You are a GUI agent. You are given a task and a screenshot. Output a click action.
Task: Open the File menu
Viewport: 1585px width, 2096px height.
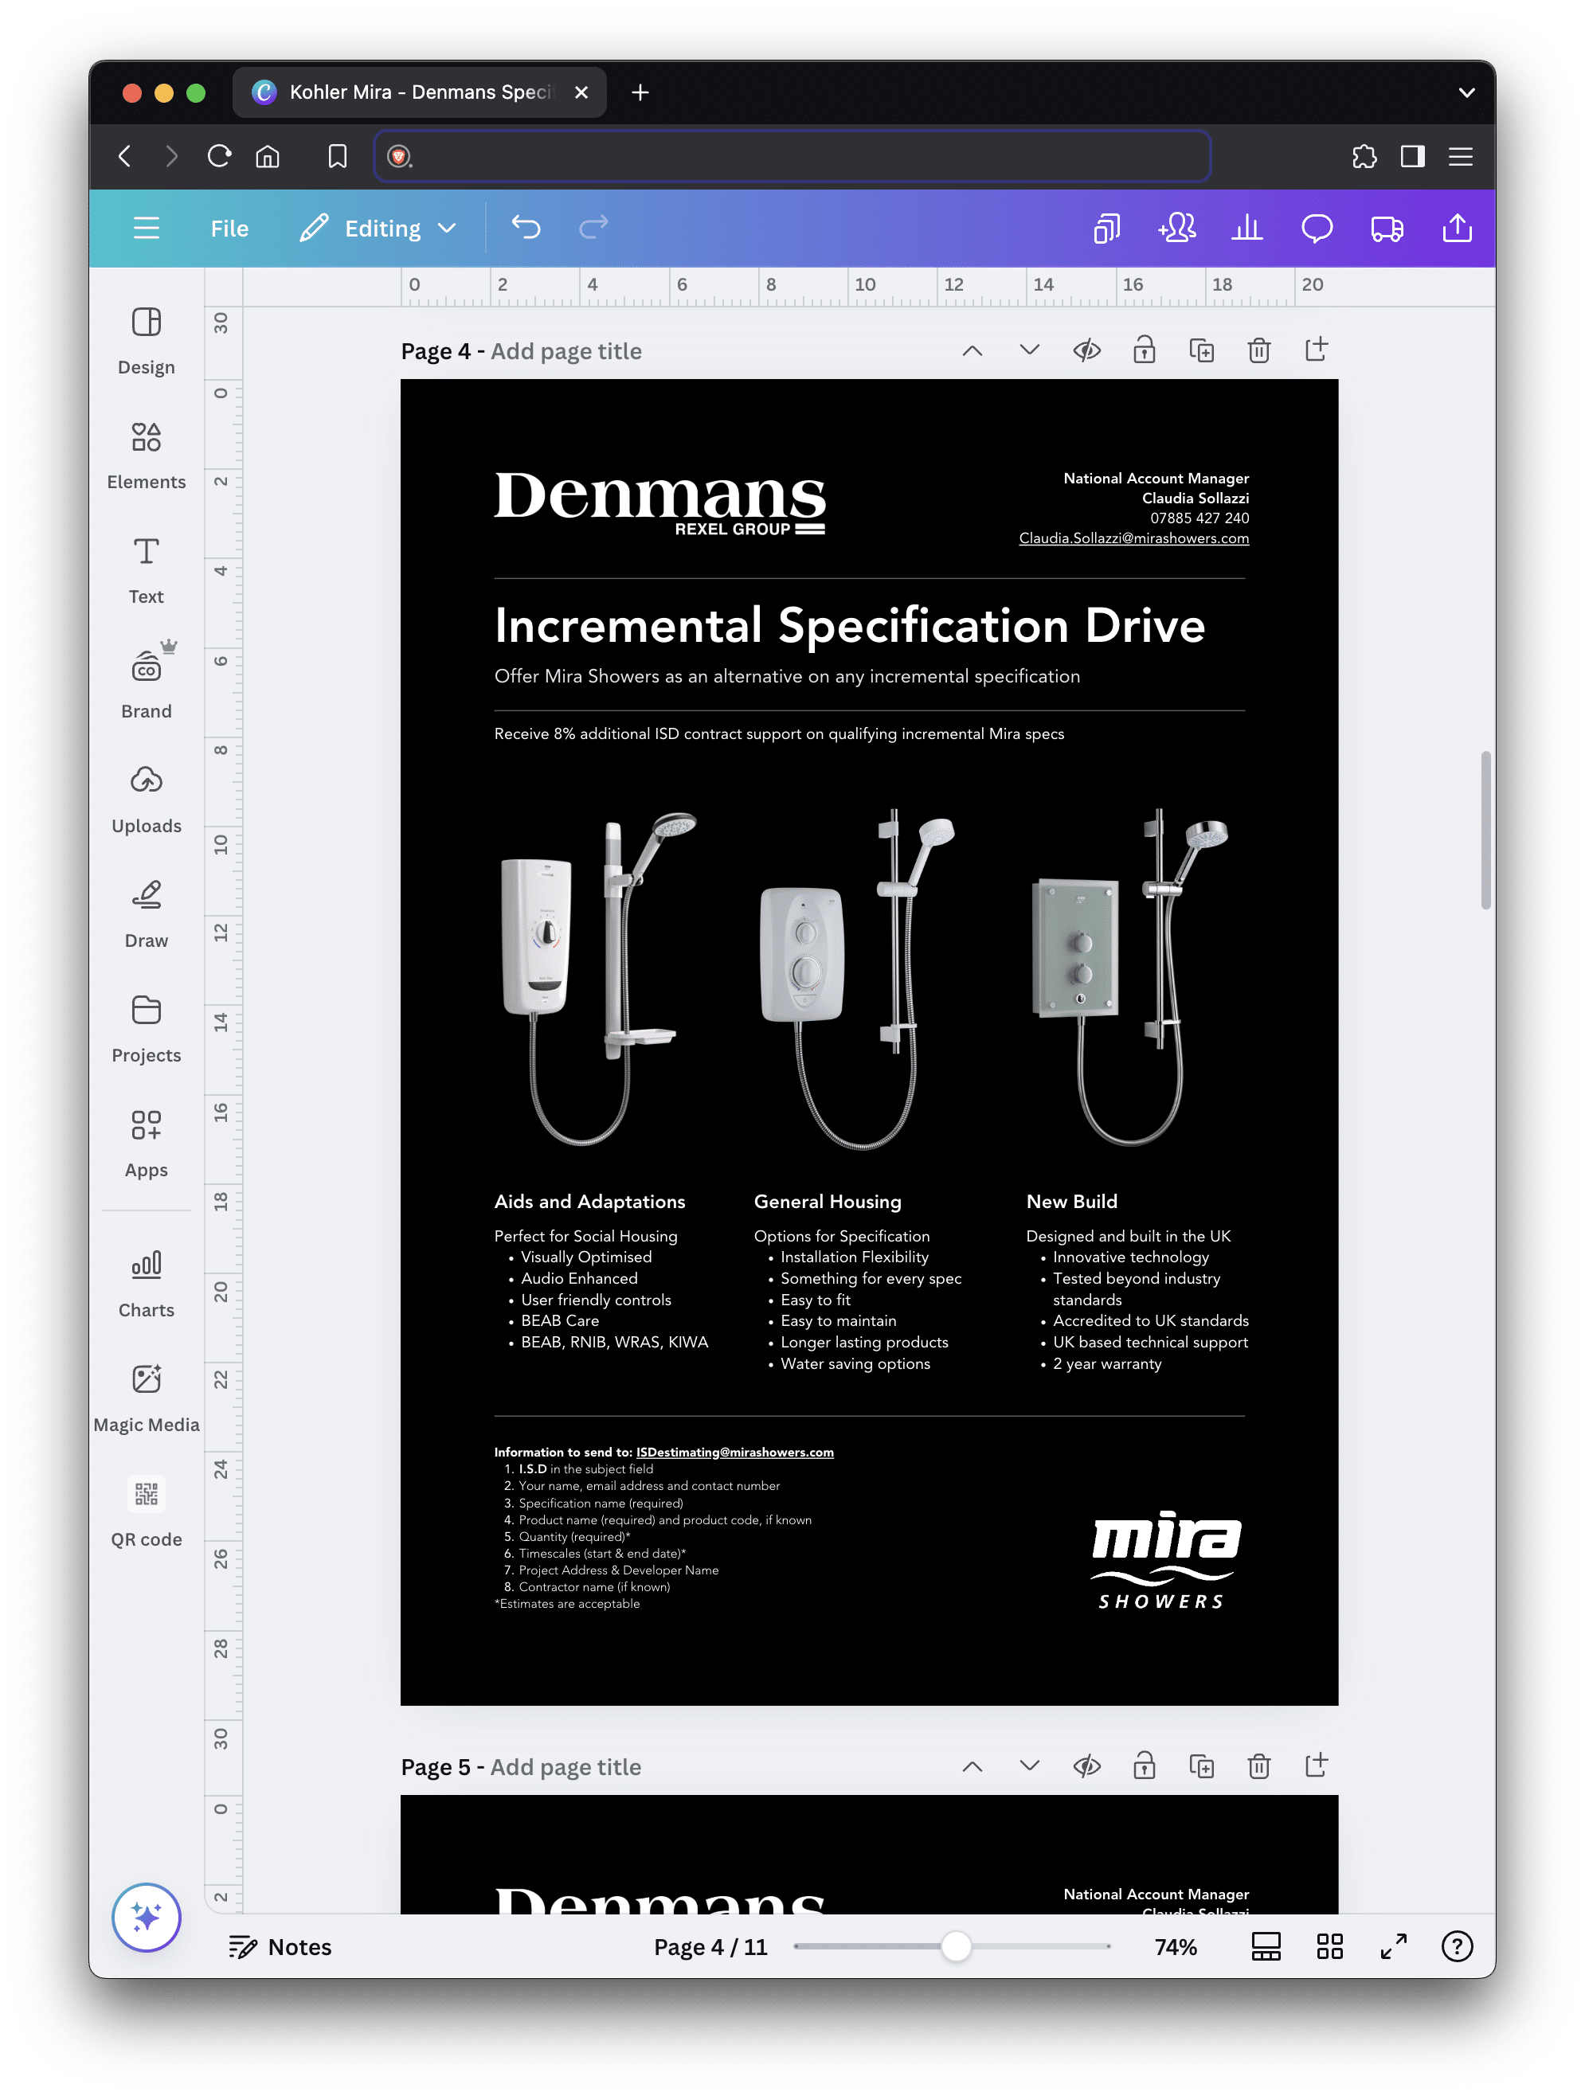point(229,229)
